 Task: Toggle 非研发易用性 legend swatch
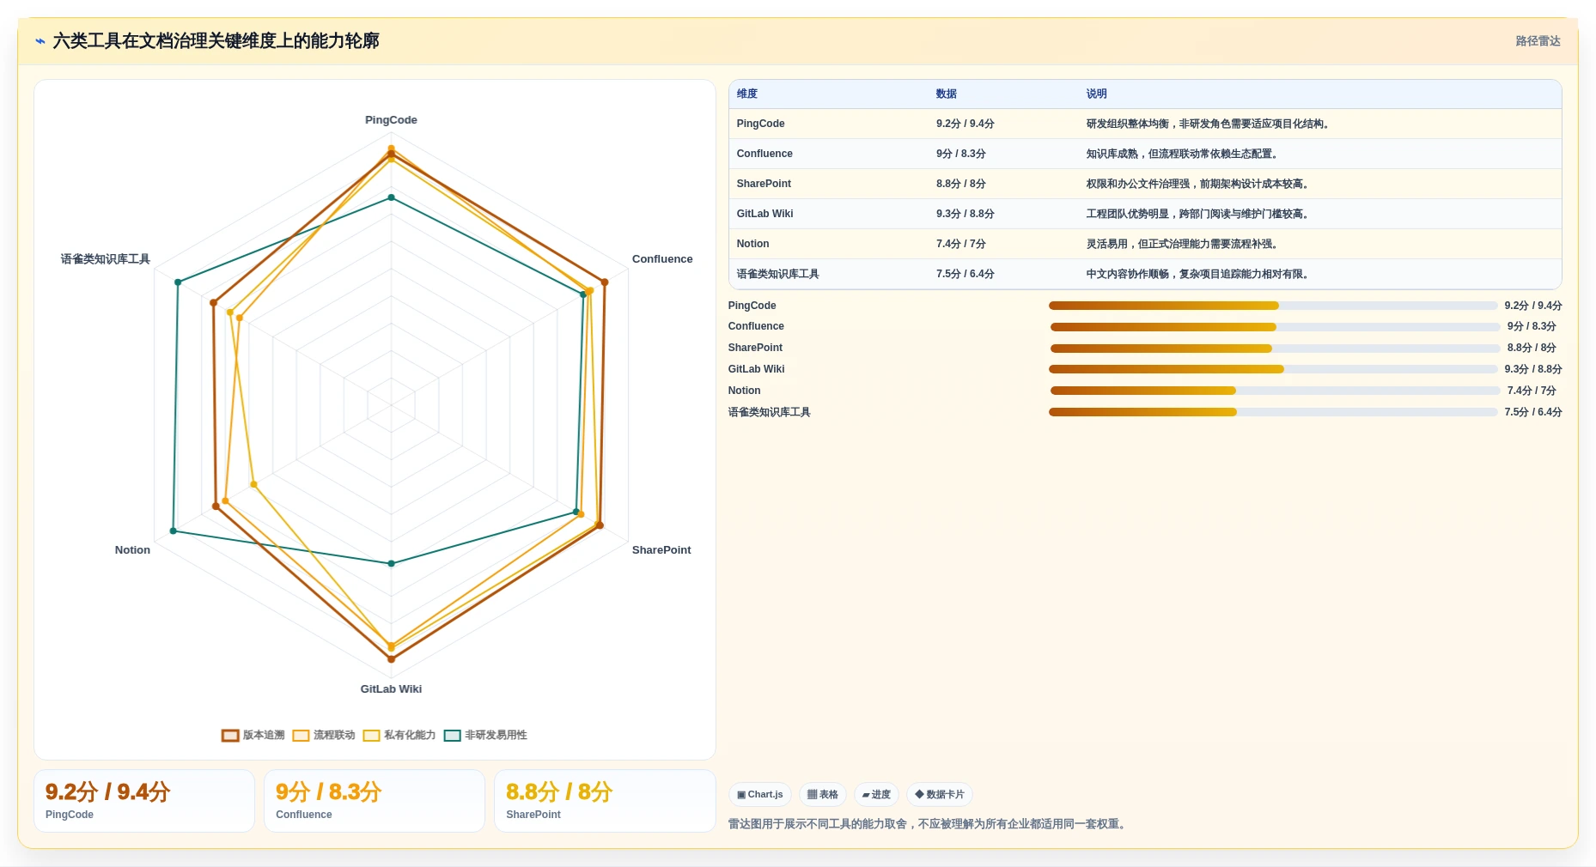click(x=452, y=736)
